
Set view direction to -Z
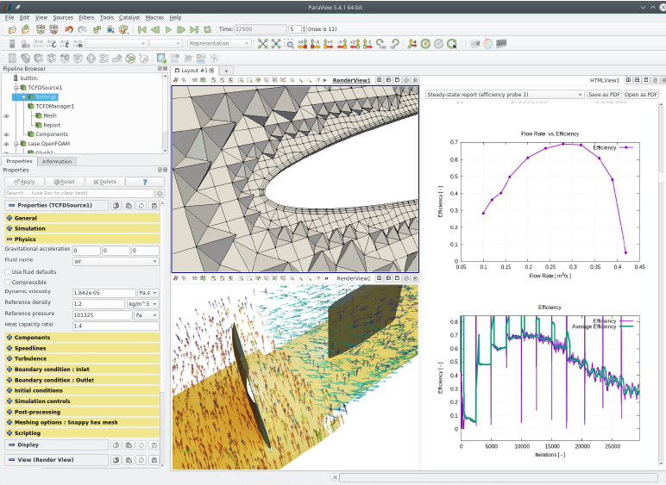[368, 44]
